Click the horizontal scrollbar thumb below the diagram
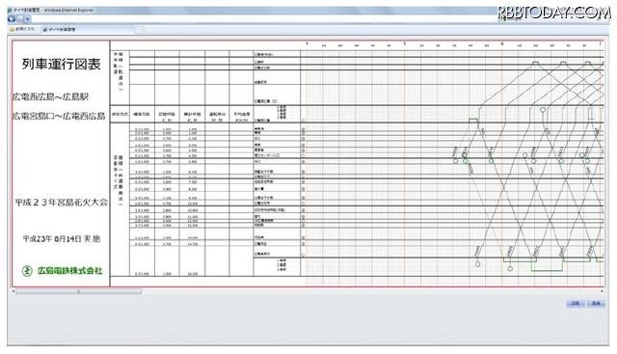617x354 pixels. point(78,291)
